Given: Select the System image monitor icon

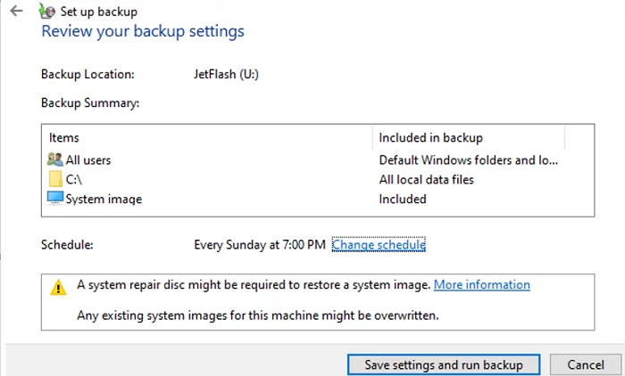Looking at the screenshot, I should [55, 199].
